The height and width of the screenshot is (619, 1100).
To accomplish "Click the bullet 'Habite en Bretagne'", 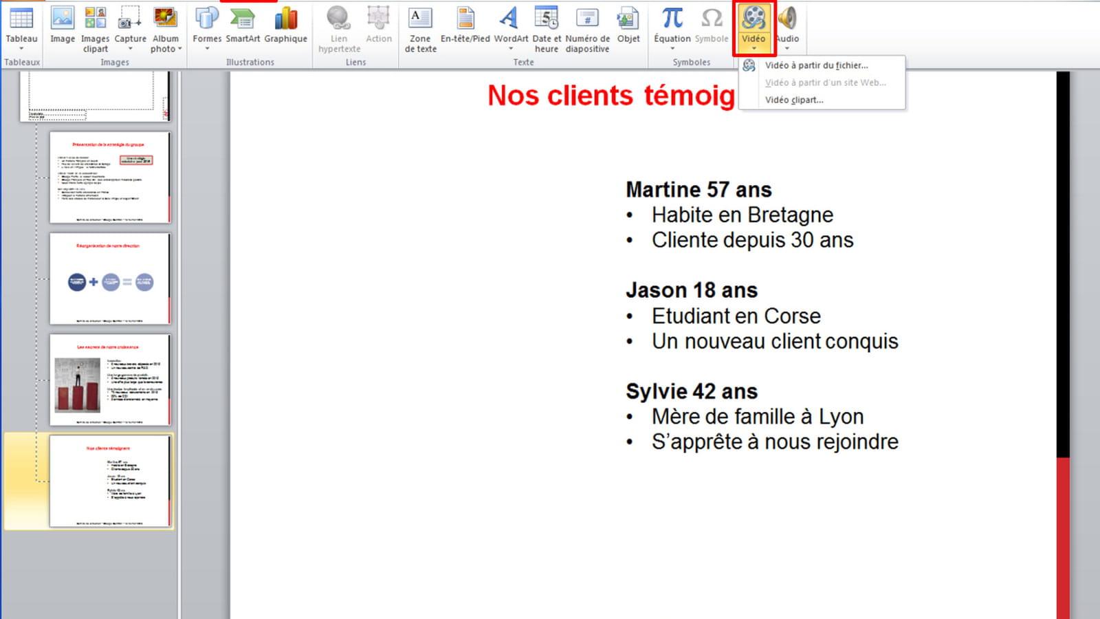I will coord(742,215).
